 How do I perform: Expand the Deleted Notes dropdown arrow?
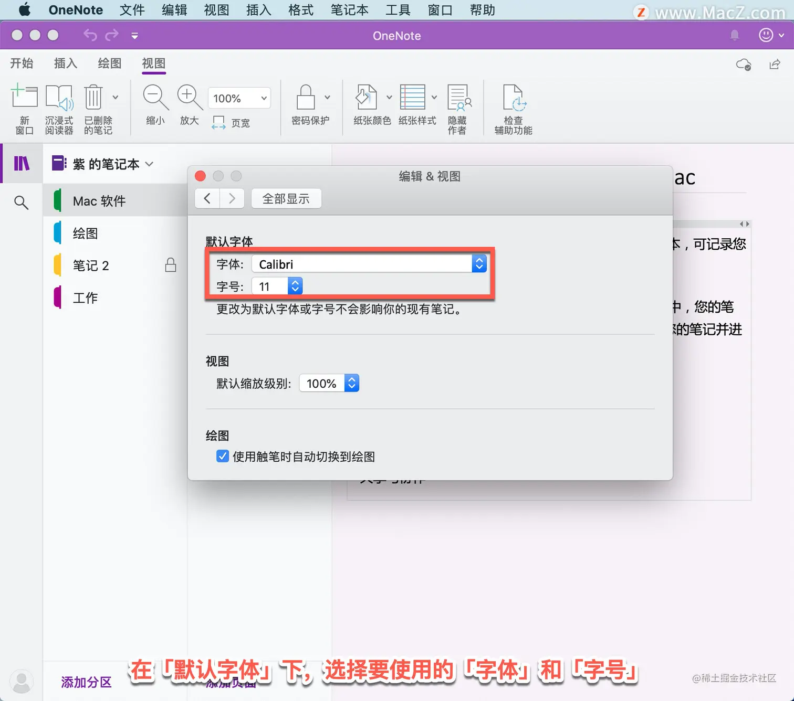tap(116, 97)
